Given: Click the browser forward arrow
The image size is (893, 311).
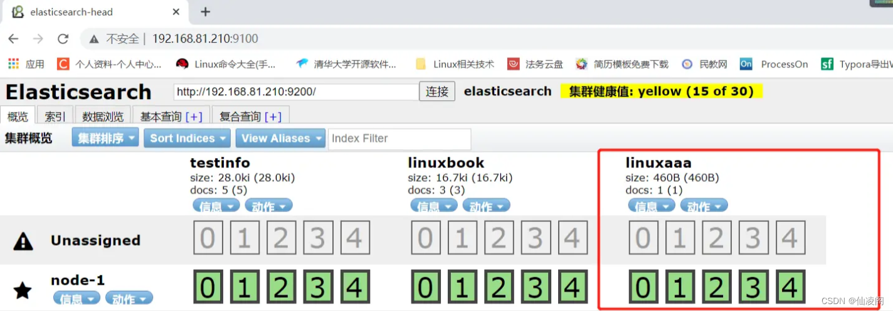Looking at the screenshot, I should point(38,39).
